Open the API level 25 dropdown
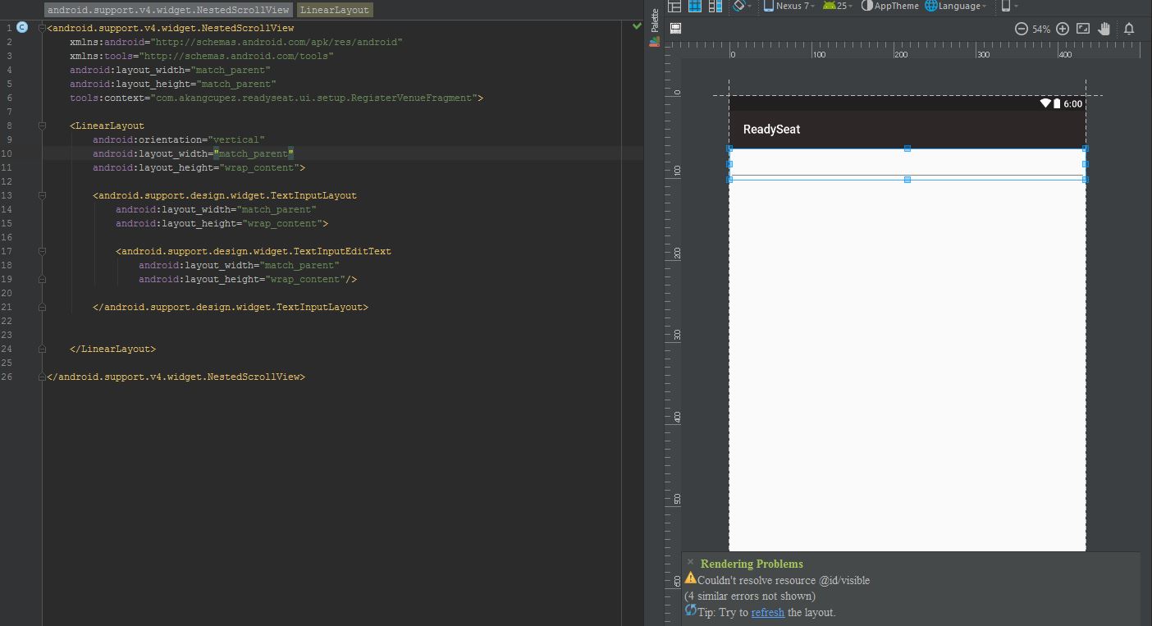 pyautogui.click(x=838, y=6)
